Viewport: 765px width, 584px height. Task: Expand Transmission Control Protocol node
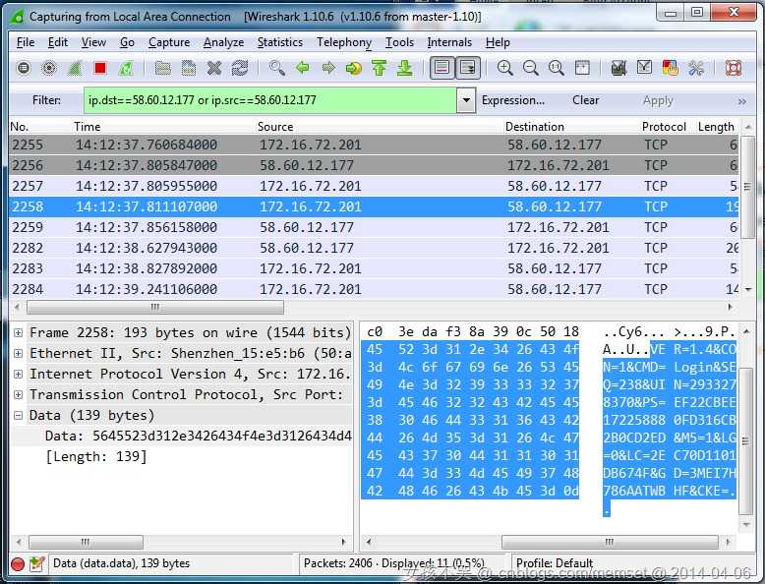click(x=18, y=394)
